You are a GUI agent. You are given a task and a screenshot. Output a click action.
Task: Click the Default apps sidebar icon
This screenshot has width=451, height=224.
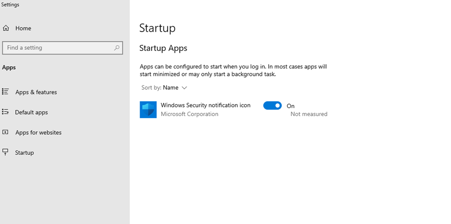tap(5, 112)
